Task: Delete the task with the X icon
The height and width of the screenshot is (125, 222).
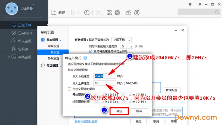Action: click(98, 13)
